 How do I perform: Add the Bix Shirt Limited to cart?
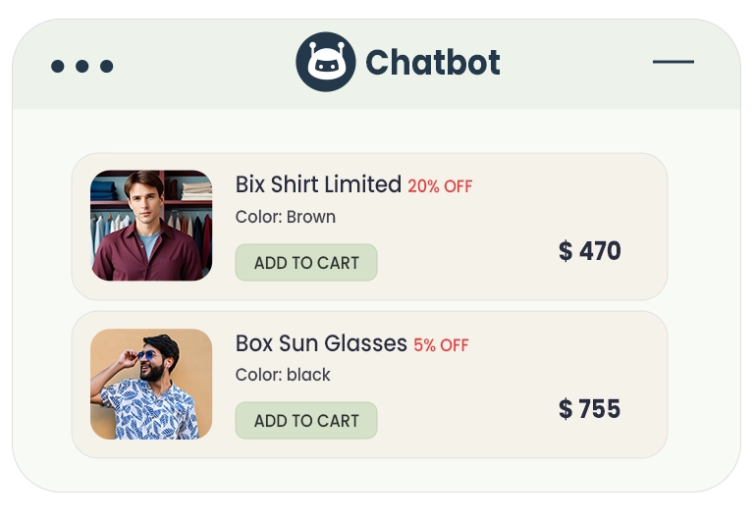tap(306, 263)
